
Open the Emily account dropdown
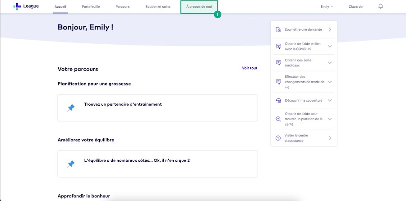tap(327, 7)
